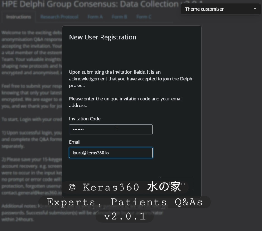Click the Theme customizer dropdown arrow
This screenshot has height=231, width=262.
255,9
